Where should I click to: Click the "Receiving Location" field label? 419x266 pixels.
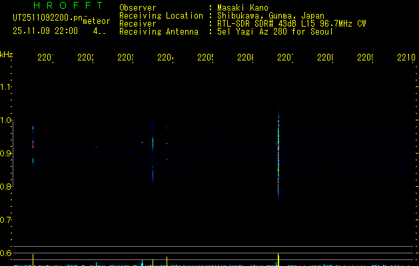[x=161, y=16]
